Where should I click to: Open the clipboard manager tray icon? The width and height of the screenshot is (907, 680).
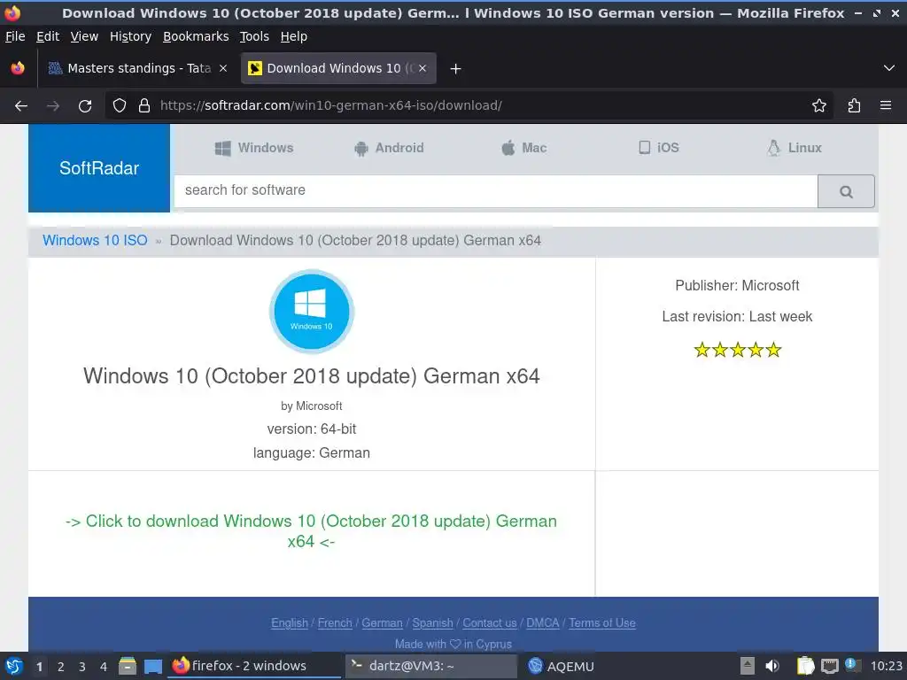[x=805, y=666]
